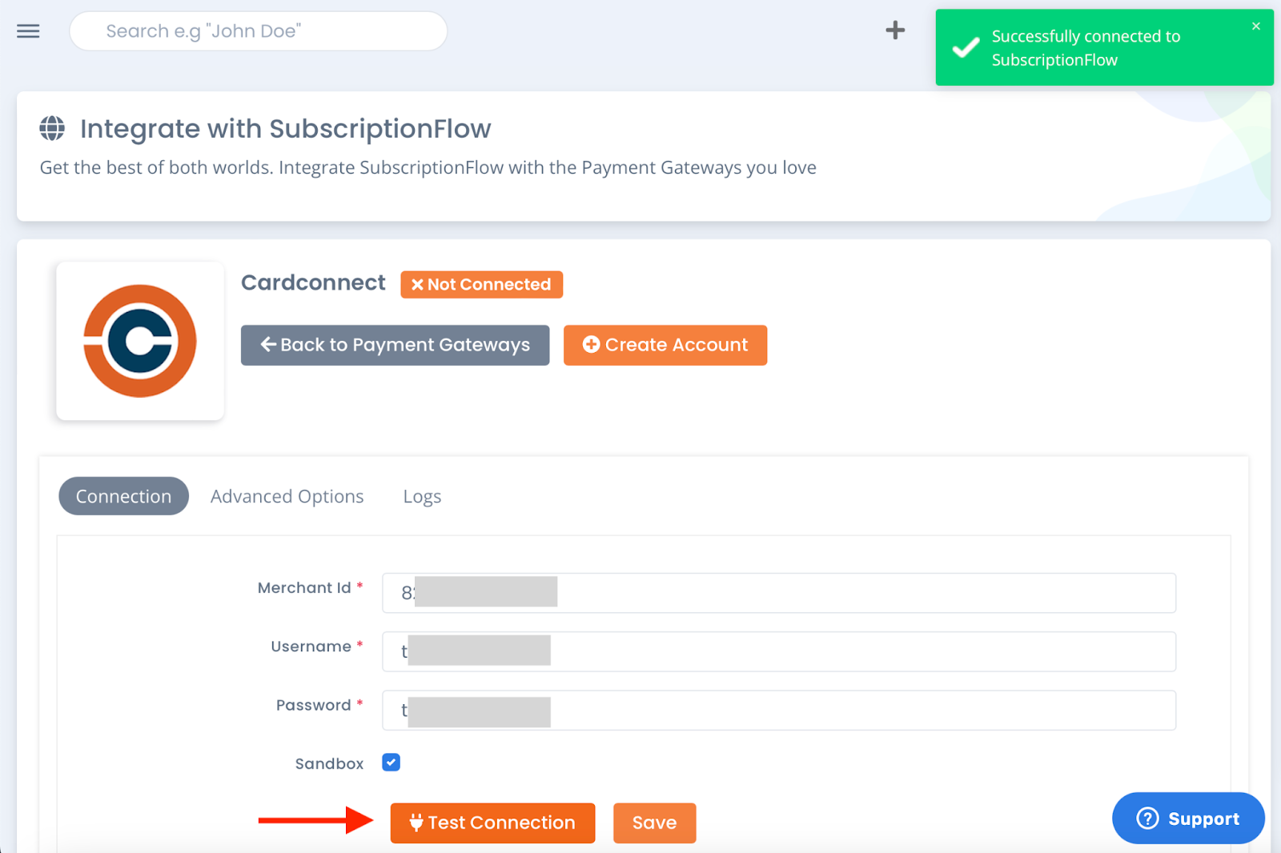Select the Connection tab
Image resolution: width=1281 pixels, height=853 pixels.
(123, 496)
